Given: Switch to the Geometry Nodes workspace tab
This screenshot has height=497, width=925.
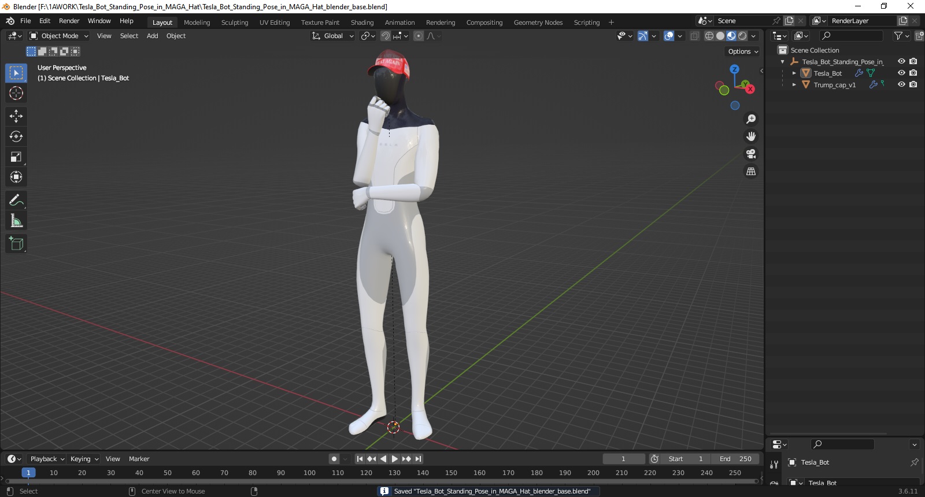Looking at the screenshot, I should [538, 23].
